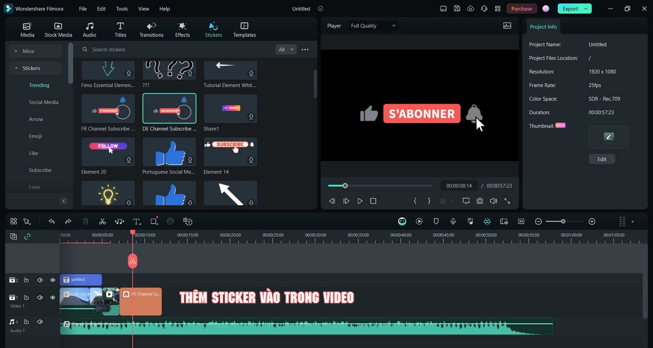Open the Effects panel
The width and height of the screenshot is (653, 348).
182,30
